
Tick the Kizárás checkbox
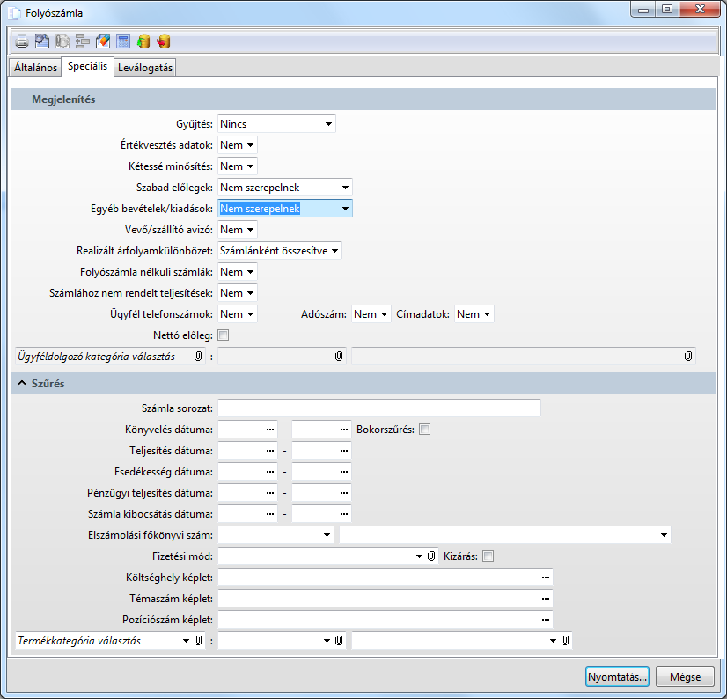point(488,556)
